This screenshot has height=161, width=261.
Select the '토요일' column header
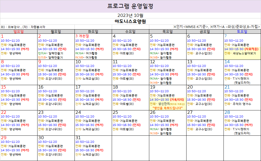[242, 32]
